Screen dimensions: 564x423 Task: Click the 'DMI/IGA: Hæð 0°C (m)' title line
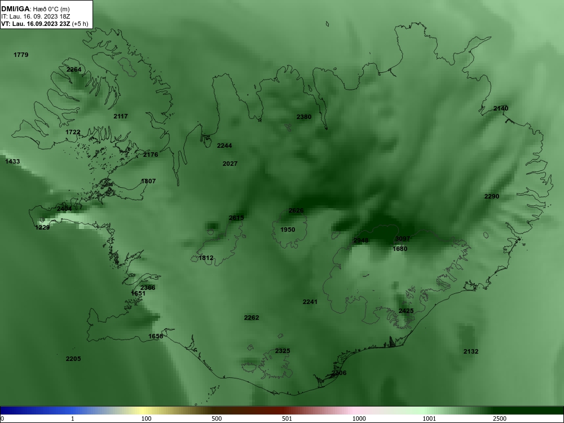[36, 9]
